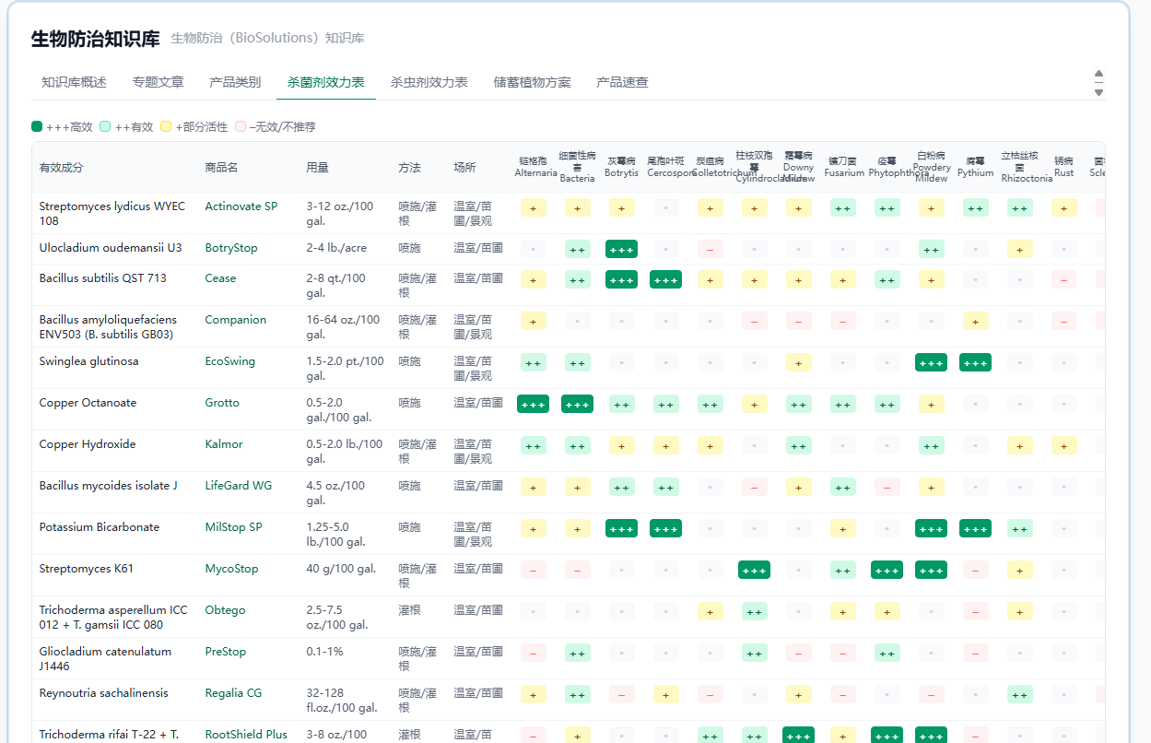
Task: Click the +++ Cylindrocladium badge in the MycoStop row
Action: click(754, 570)
